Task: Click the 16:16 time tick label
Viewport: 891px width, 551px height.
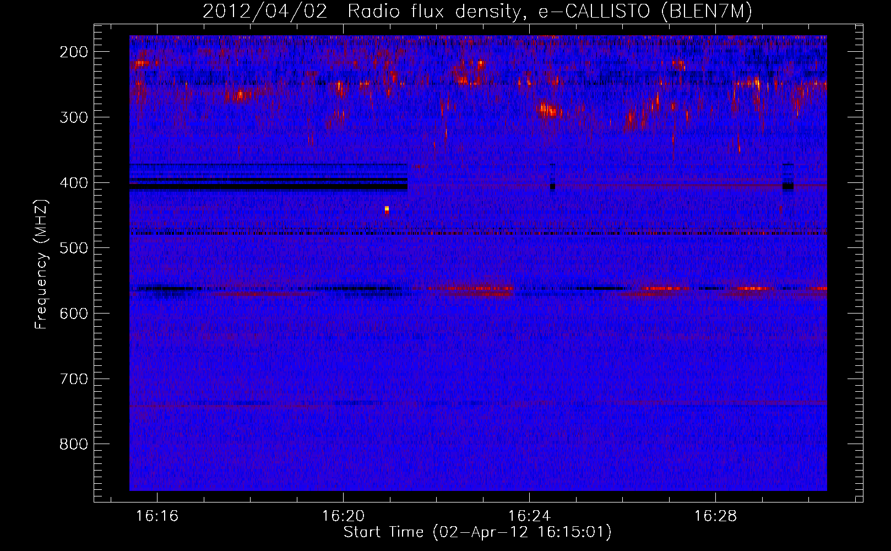Action: click(x=157, y=516)
